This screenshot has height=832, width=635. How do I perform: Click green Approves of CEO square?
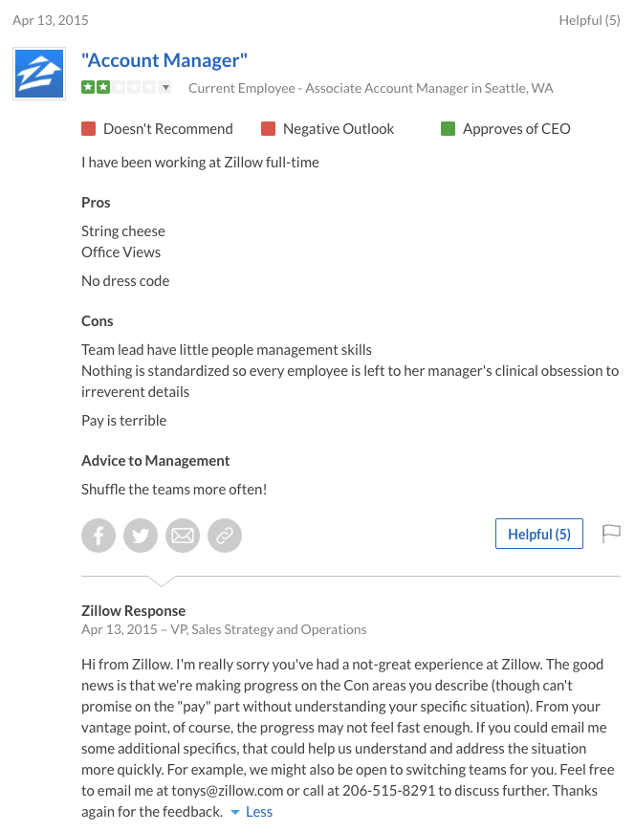[449, 129]
